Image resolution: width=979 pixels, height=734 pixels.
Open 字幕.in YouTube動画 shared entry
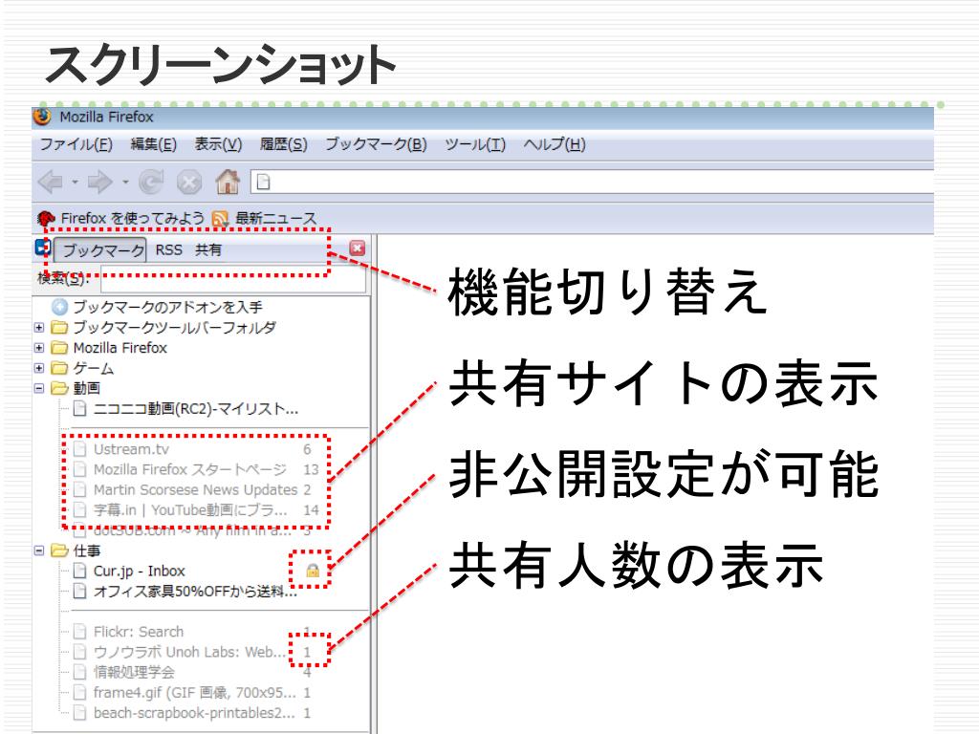tap(190, 510)
